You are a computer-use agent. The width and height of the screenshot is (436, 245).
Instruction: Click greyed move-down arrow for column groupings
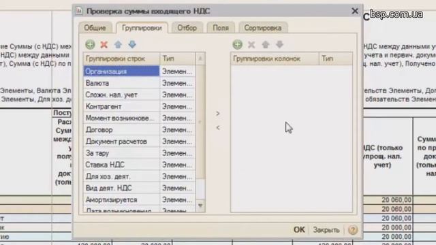click(x=280, y=44)
